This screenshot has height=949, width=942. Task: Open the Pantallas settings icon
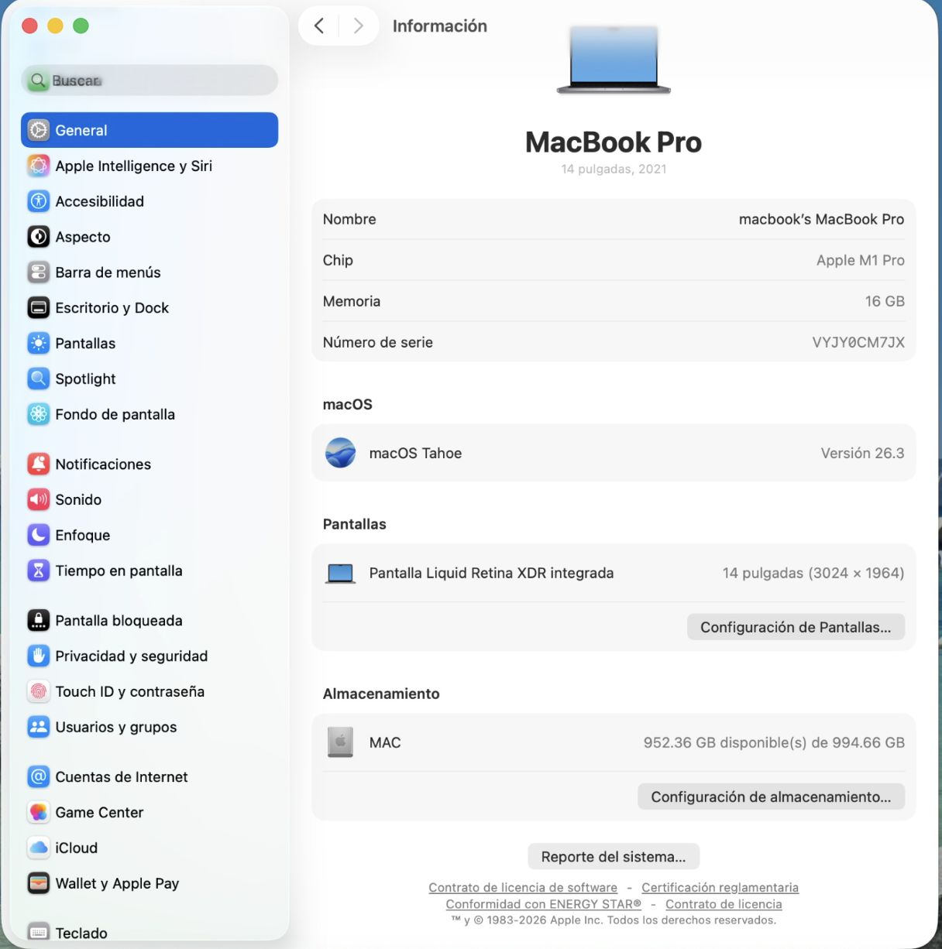click(x=38, y=343)
